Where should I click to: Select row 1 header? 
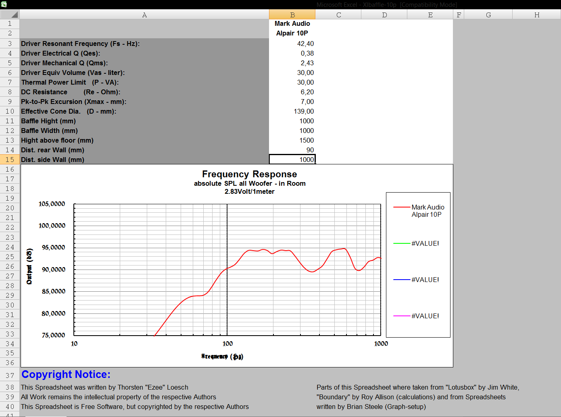[x=10, y=24]
